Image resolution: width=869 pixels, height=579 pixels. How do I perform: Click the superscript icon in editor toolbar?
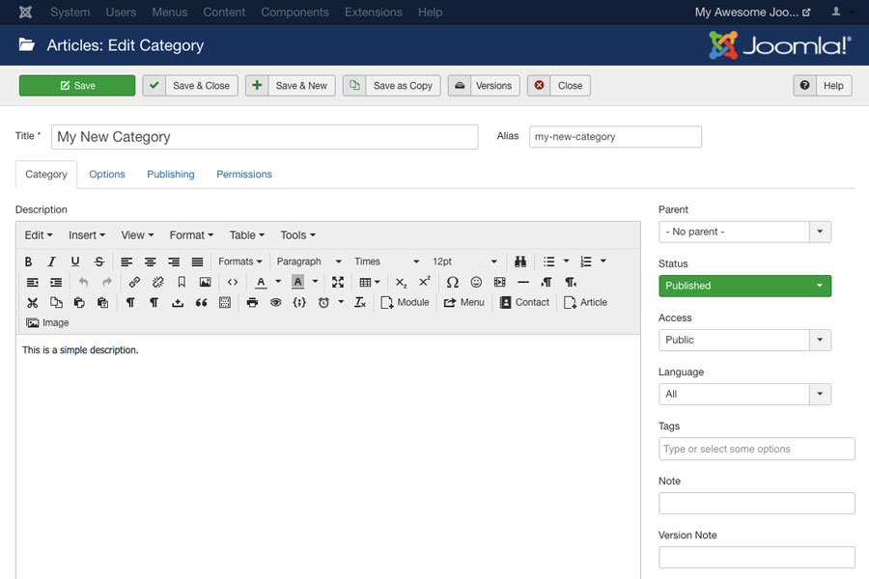click(x=422, y=282)
